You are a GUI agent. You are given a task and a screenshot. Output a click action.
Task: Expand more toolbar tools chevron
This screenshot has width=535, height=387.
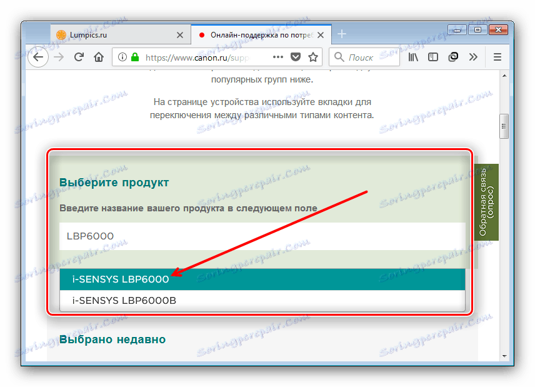[x=473, y=57]
